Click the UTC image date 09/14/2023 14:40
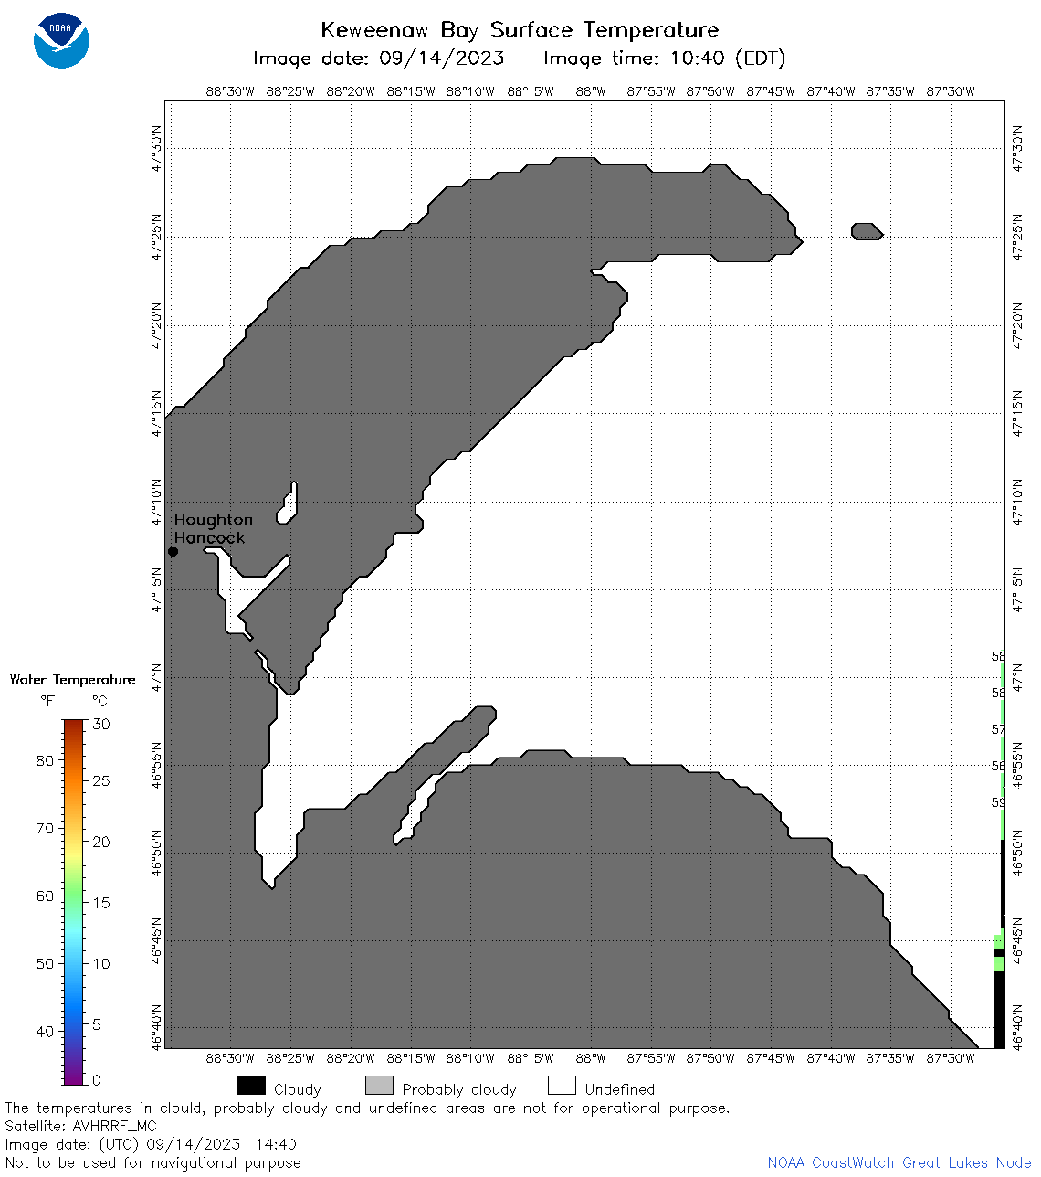Screen dimensions: 1041x1177 151,1144
